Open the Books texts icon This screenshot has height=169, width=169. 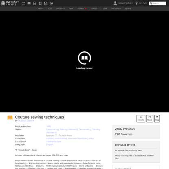coord(29,3)
